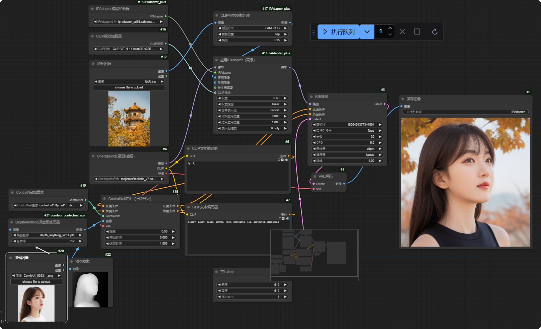Open the queue mode dropdown arrow beside 执行队列
The image size is (541, 329).
click(367, 32)
